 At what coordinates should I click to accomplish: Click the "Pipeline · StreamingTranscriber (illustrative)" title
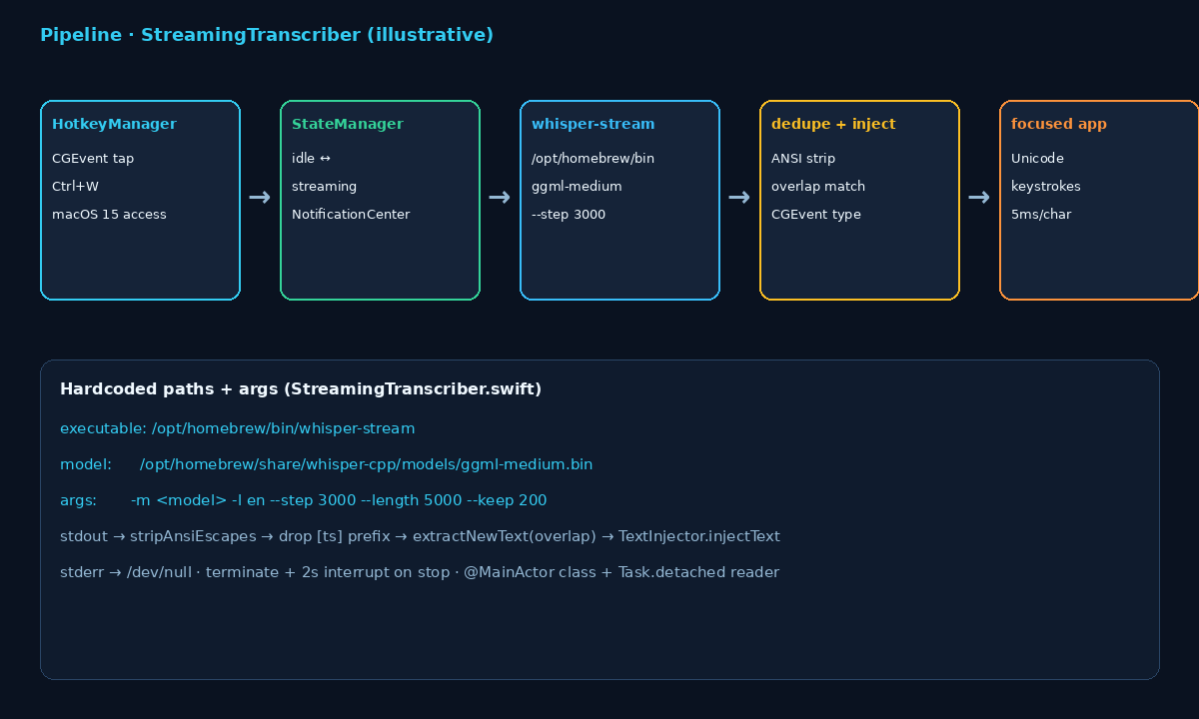267,35
